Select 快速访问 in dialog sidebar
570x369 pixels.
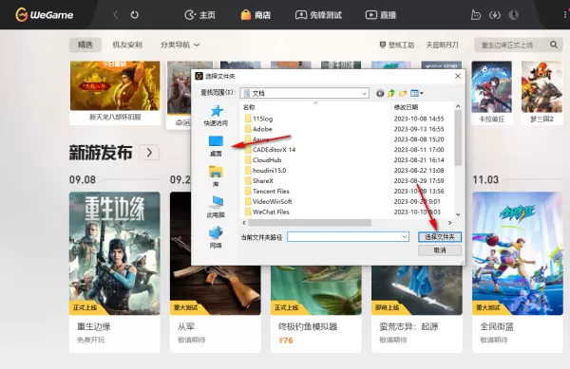[216, 116]
